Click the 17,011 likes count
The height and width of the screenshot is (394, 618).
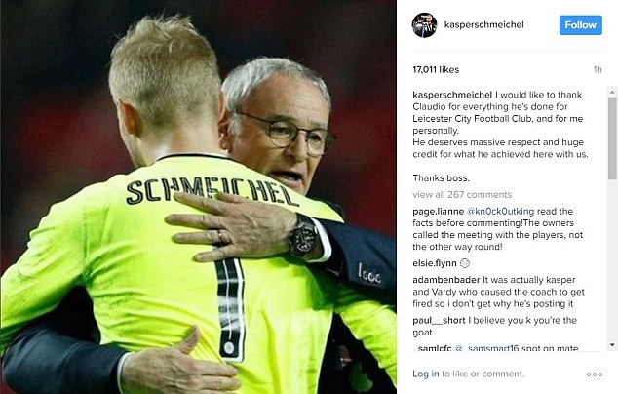coord(436,70)
